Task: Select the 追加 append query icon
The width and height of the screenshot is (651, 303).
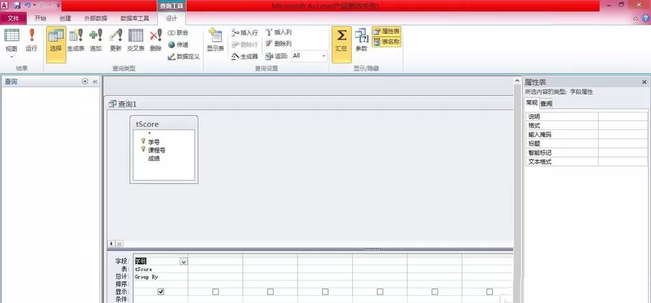Action: [x=96, y=40]
